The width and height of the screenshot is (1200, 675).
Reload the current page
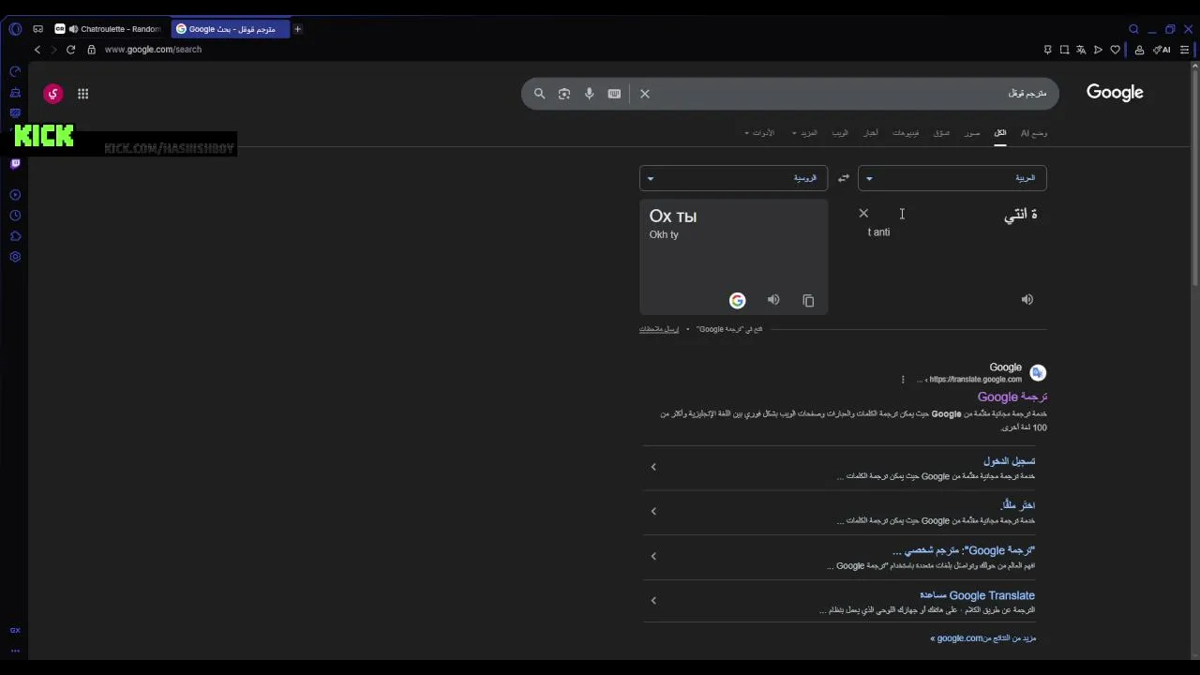pos(70,50)
